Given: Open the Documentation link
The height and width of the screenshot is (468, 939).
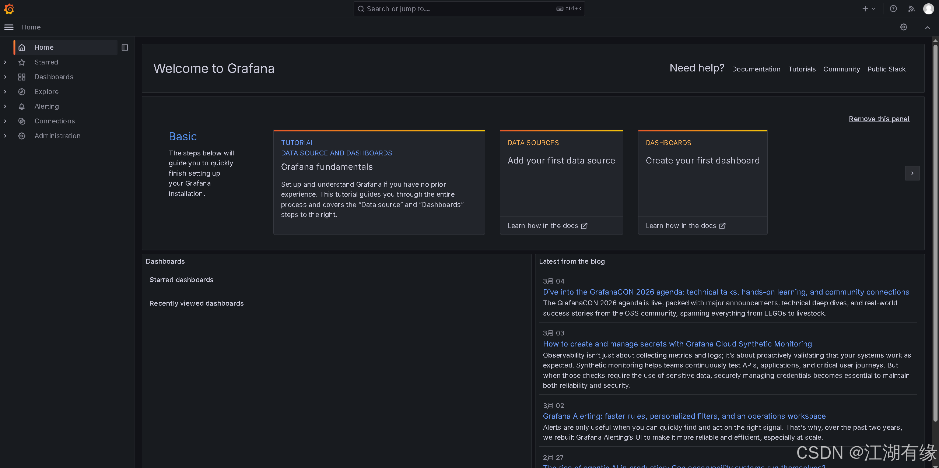Looking at the screenshot, I should coord(756,69).
